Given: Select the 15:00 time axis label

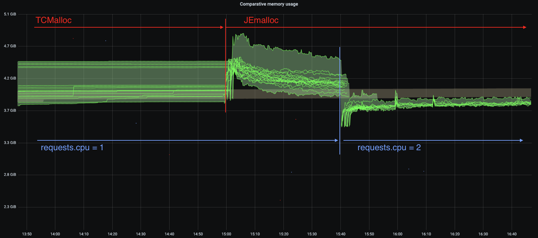Looking at the screenshot, I should click(x=227, y=234).
